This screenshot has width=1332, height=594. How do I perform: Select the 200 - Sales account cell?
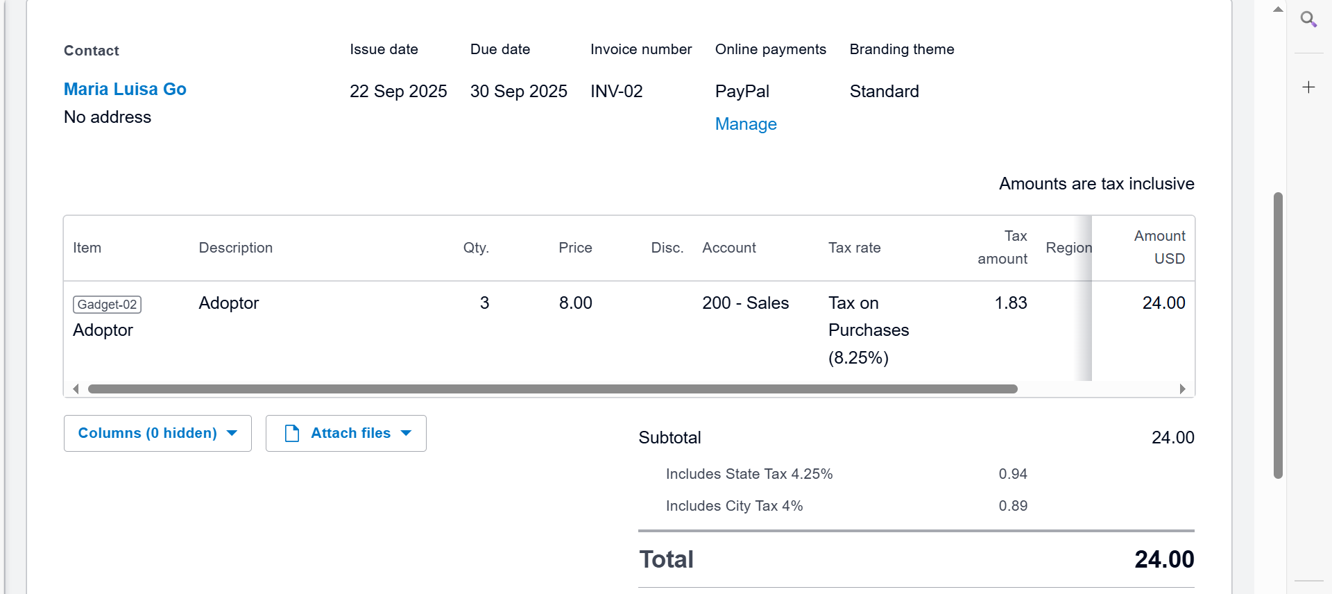(745, 303)
